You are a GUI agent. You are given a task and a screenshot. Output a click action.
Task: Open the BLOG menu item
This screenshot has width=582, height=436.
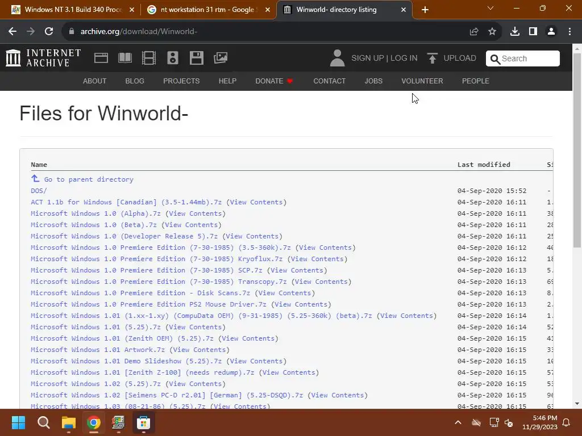(x=135, y=81)
